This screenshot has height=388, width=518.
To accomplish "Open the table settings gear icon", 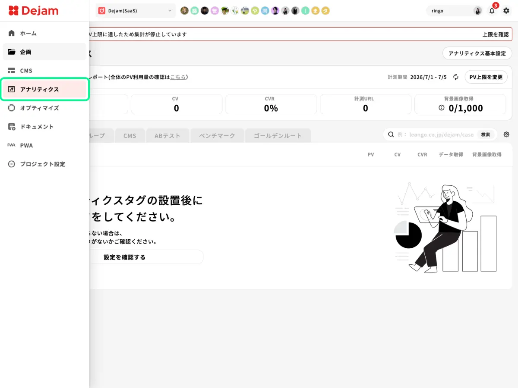I will 507,135.
